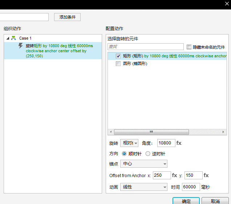This screenshot has height=204, width=231.
Task: Click the horizontal scrollbar thumb
Action: tap(151, 132)
